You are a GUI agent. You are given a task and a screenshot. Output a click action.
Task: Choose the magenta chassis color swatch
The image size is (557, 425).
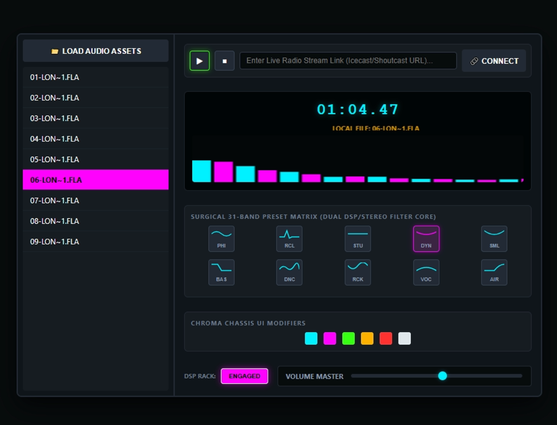click(x=330, y=338)
